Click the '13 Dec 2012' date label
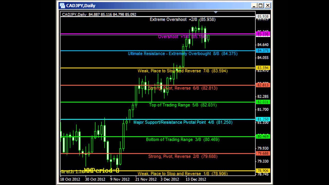The height and width of the screenshot is (185, 329). (x=196, y=179)
